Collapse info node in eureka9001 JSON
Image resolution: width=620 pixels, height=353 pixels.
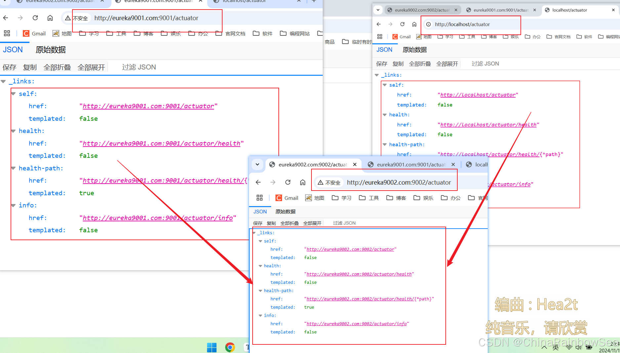[13, 205]
